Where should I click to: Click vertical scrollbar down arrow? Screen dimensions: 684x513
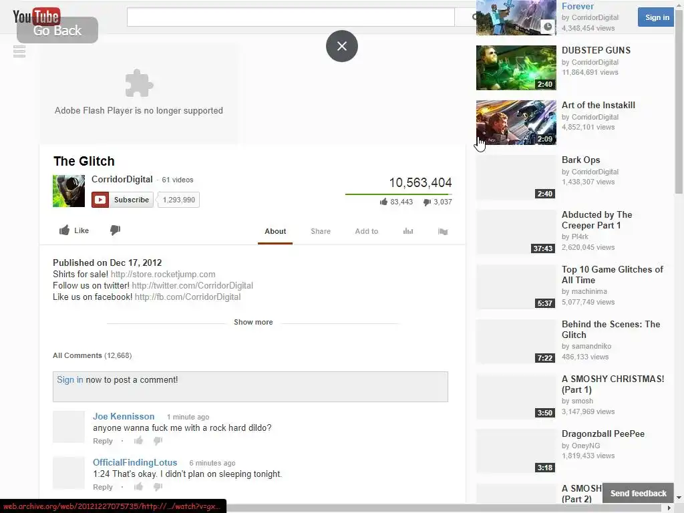pyautogui.click(x=679, y=498)
